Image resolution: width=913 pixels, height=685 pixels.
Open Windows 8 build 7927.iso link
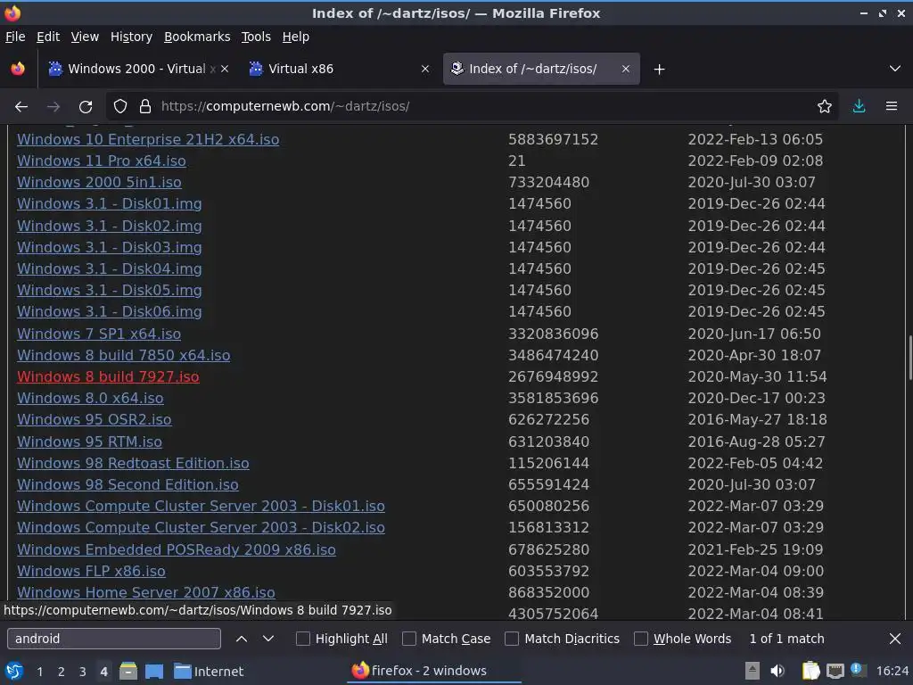pyautogui.click(x=108, y=377)
